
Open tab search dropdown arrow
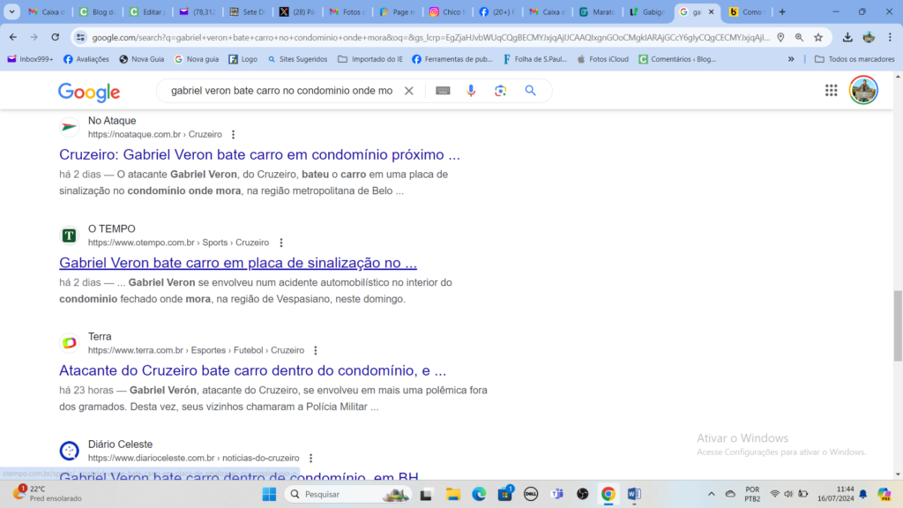(x=11, y=11)
